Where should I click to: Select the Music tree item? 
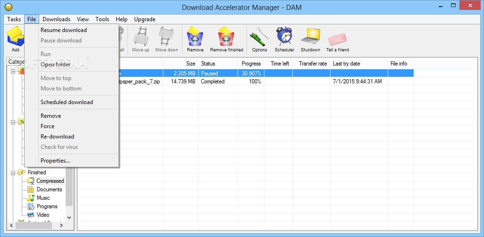(x=43, y=198)
